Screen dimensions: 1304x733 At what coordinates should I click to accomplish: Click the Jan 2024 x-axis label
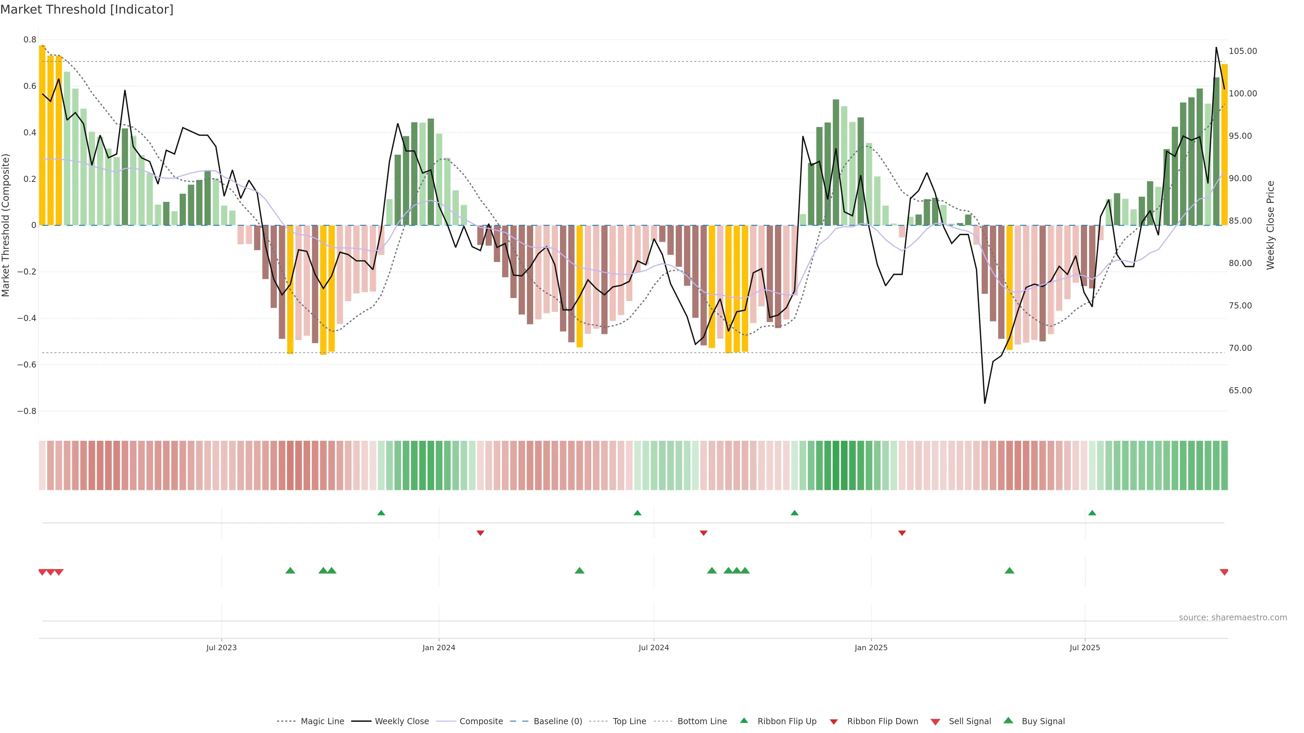tap(439, 647)
